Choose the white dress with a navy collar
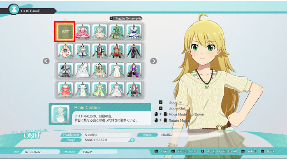Screen dimensions: 287x159 click(x=83, y=89)
